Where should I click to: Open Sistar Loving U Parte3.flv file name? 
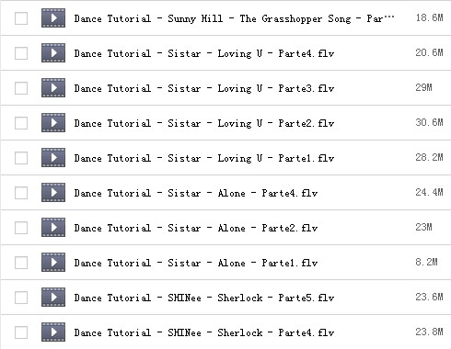(x=204, y=88)
